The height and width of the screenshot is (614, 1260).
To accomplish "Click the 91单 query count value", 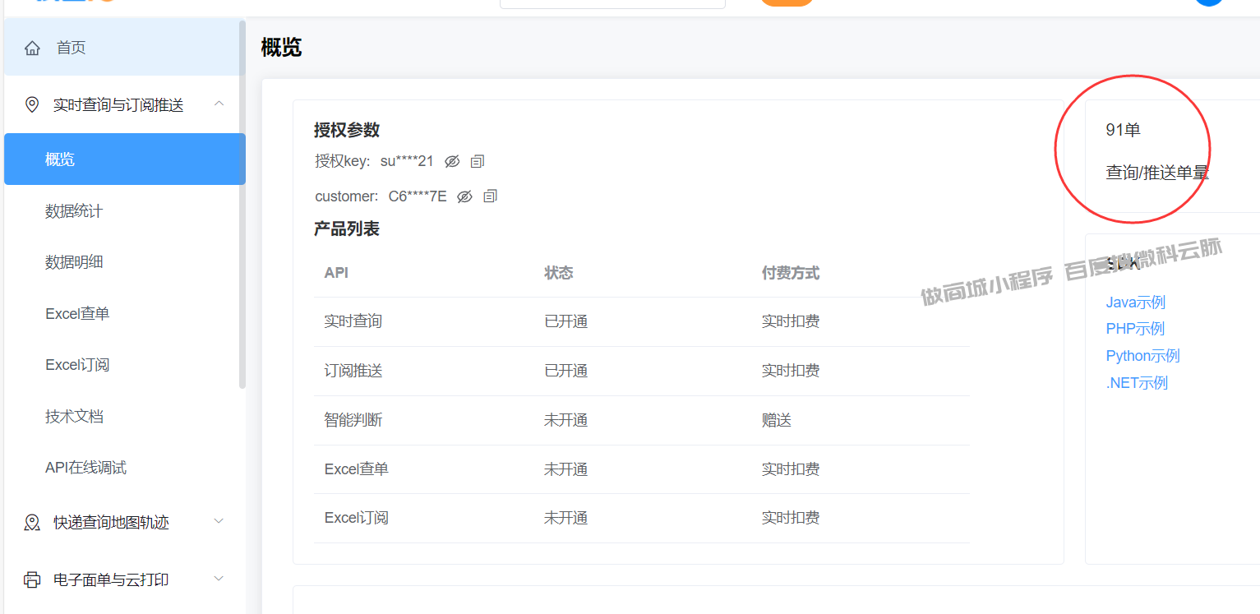I will [x=1123, y=130].
